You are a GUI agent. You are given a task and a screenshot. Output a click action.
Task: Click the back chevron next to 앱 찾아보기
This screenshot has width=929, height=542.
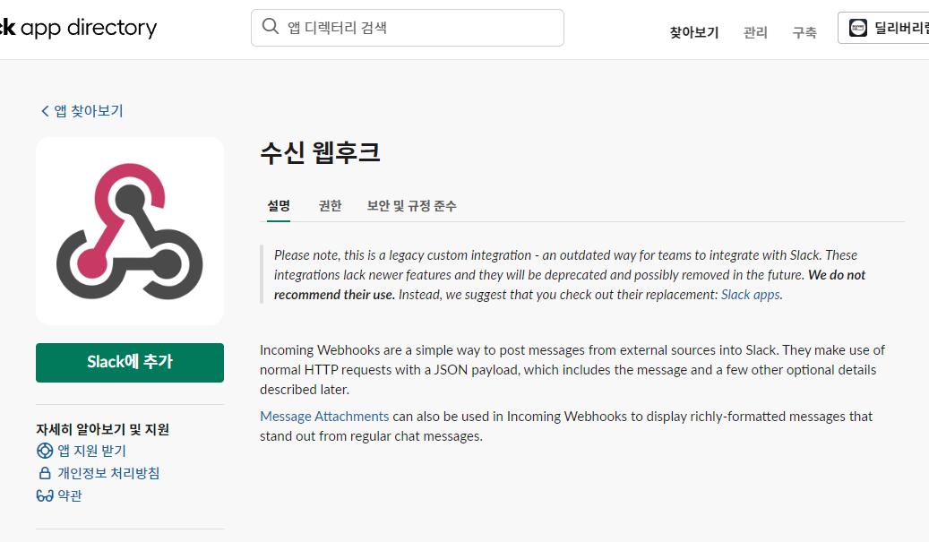tap(45, 111)
